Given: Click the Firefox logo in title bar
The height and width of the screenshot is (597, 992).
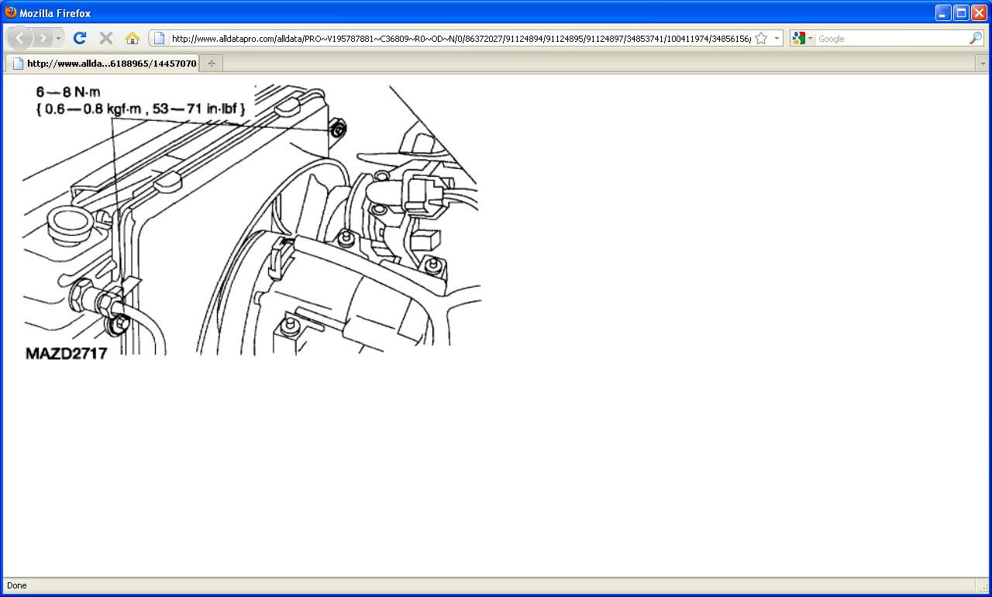Looking at the screenshot, I should coord(10,12).
